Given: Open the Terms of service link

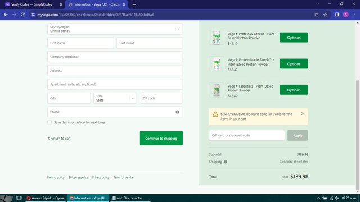Looking at the screenshot, I should click(123, 177).
